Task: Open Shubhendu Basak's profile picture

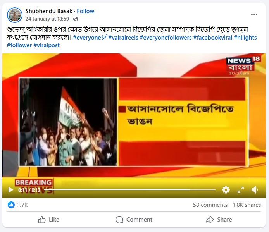Action: 15,15
